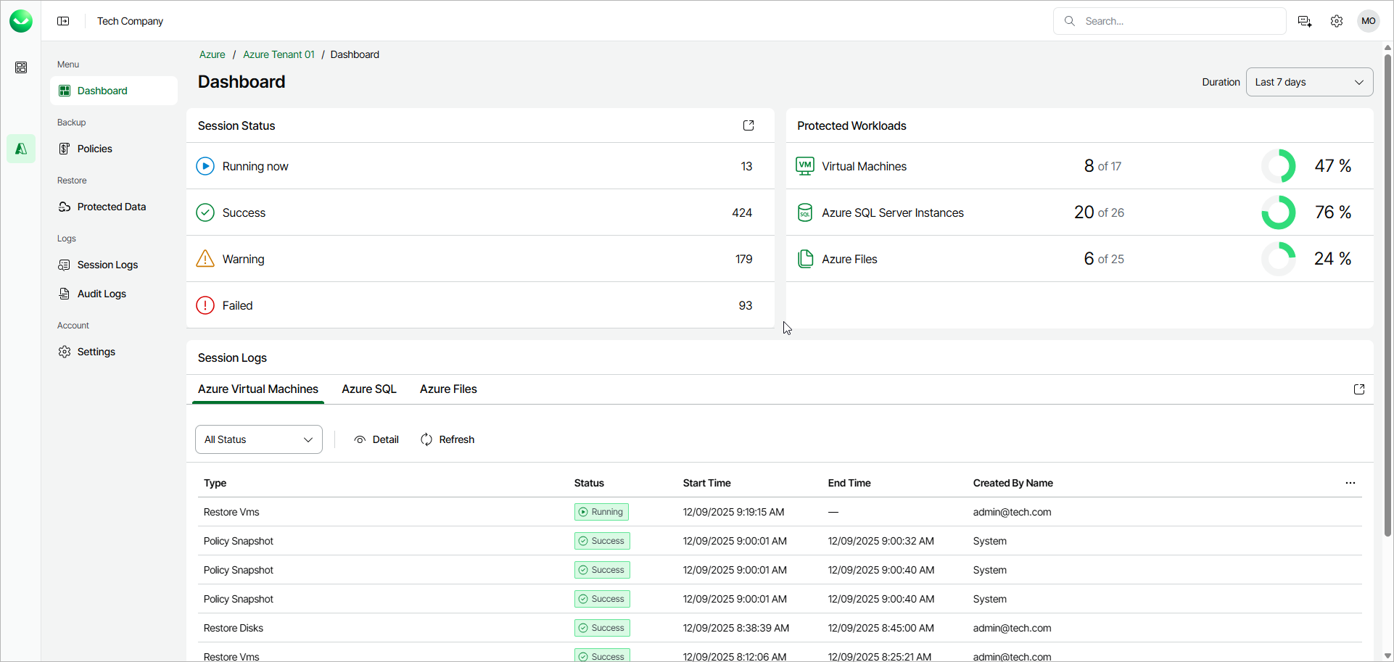1394x662 pixels.
Task: Sort by the Created By Name column header
Action: 1013,483
